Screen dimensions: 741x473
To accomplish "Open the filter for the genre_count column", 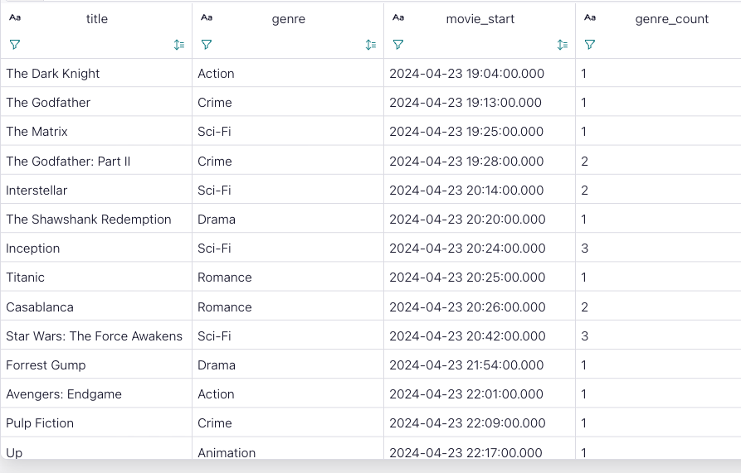I will pyautogui.click(x=590, y=45).
